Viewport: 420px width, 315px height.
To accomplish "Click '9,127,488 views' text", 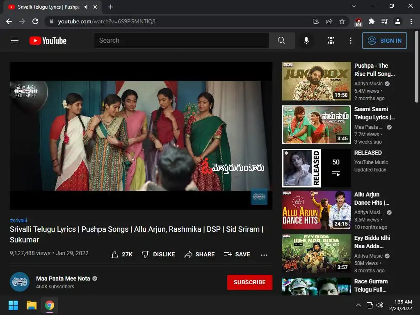I will pos(30,253).
